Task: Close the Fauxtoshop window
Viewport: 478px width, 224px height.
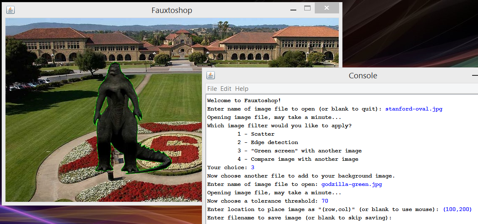Action: 327,8
